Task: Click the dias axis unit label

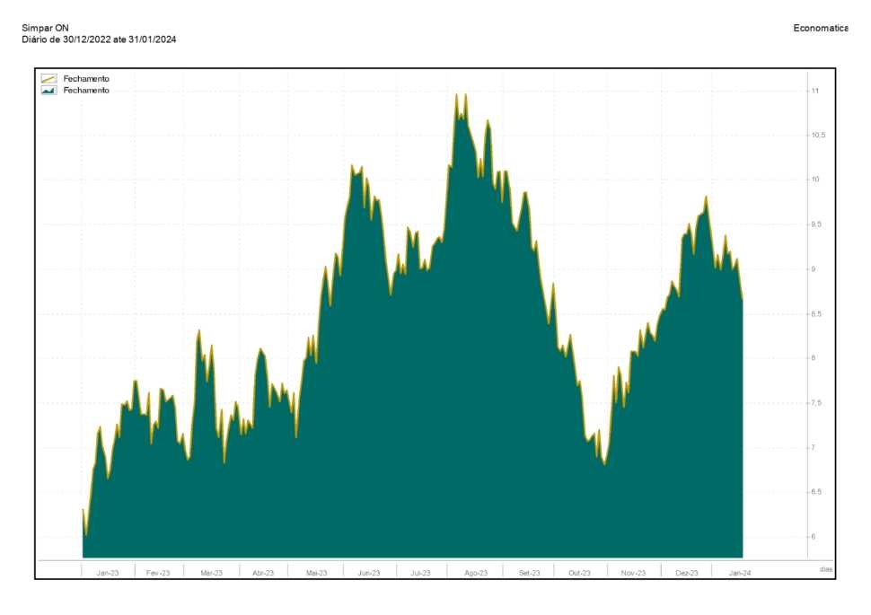Action: tap(826, 569)
